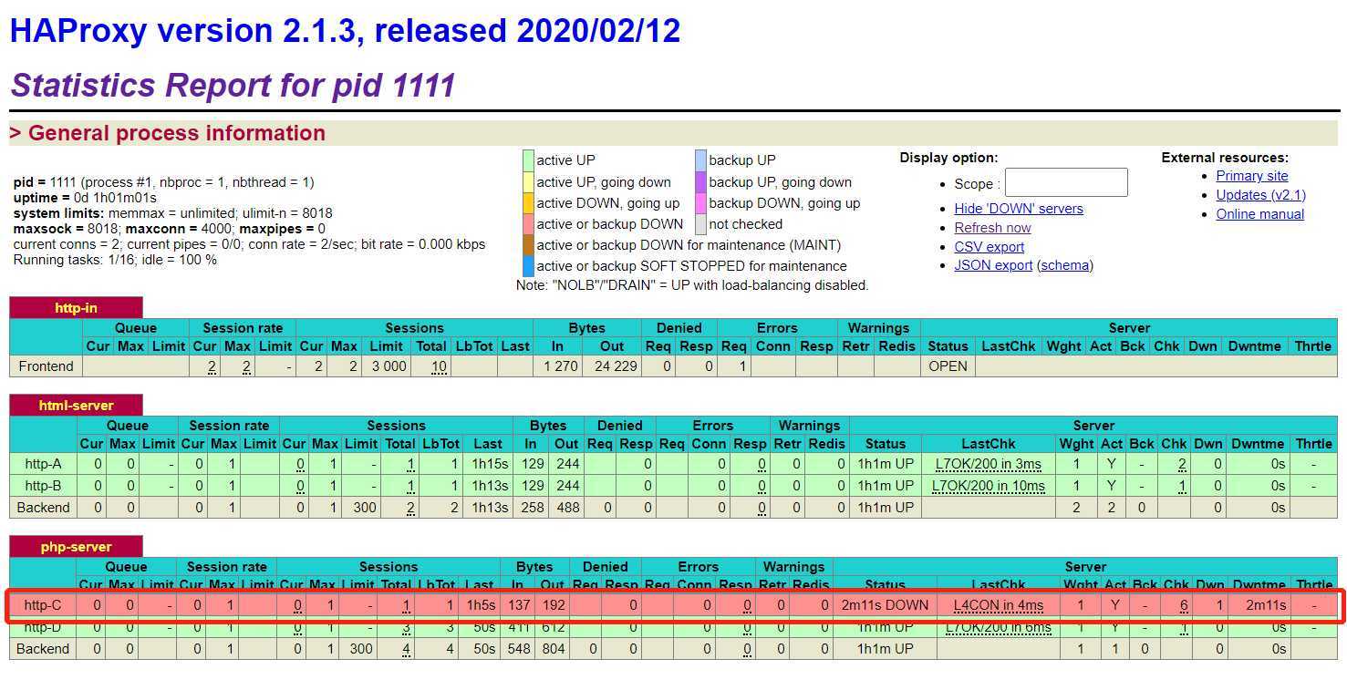This screenshot has height=690, width=1347.
Task: Click php-server Backend bytes out 804
Action: pos(552,649)
